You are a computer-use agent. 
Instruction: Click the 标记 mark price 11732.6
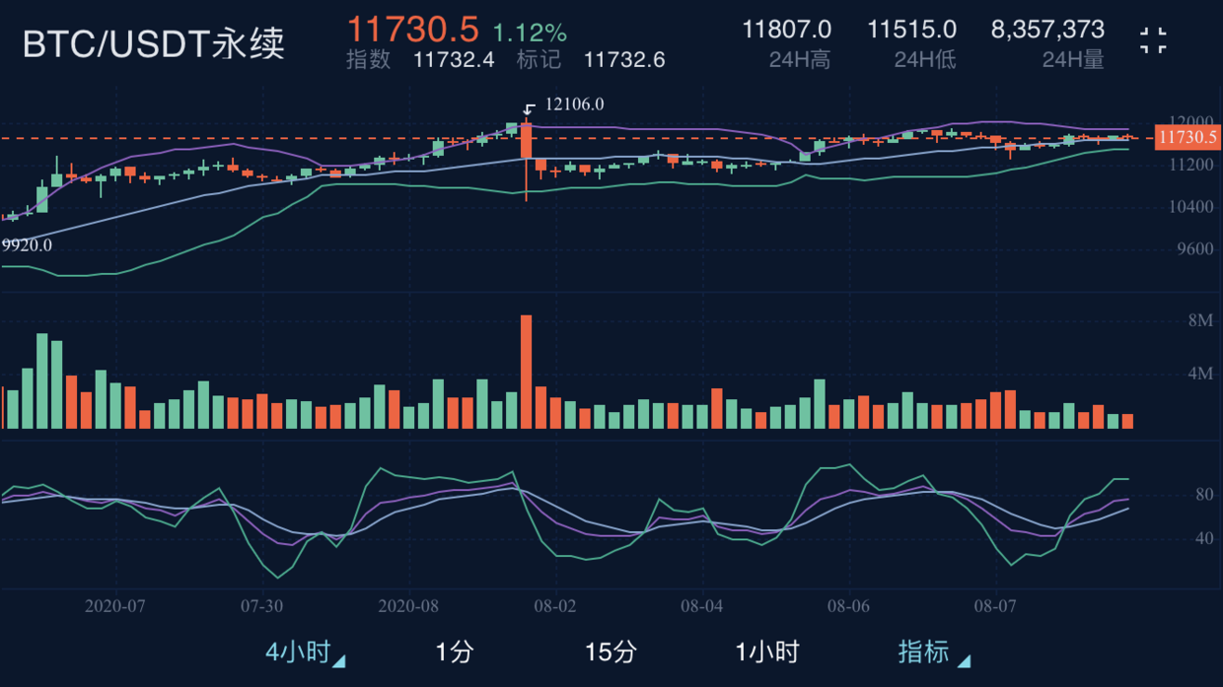(625, 60)
